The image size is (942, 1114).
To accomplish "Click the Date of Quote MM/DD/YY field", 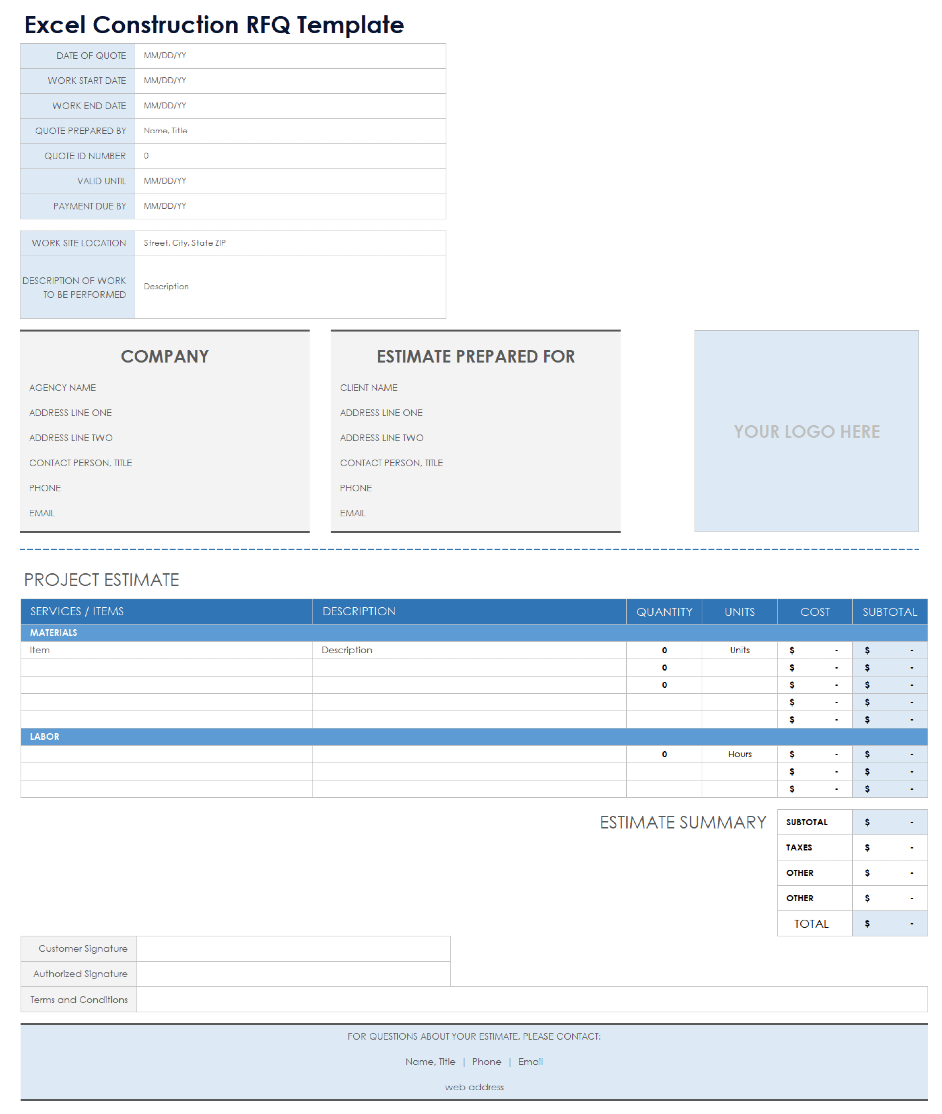I will [290, 56].
